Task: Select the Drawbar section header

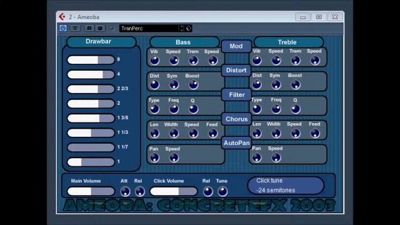Action: [x=101, y=42]
